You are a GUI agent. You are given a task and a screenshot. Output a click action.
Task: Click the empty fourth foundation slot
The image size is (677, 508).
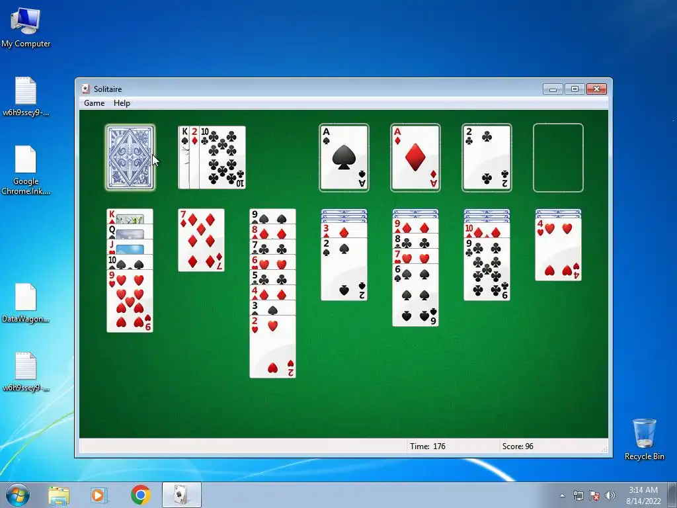(558, 157)
